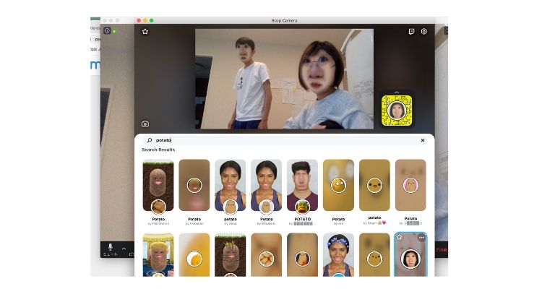The width and height of the screenshot is (542, 289).
Task: Select the potato lens by Anna
Action: pyautogui.click(x=231, y=185)
